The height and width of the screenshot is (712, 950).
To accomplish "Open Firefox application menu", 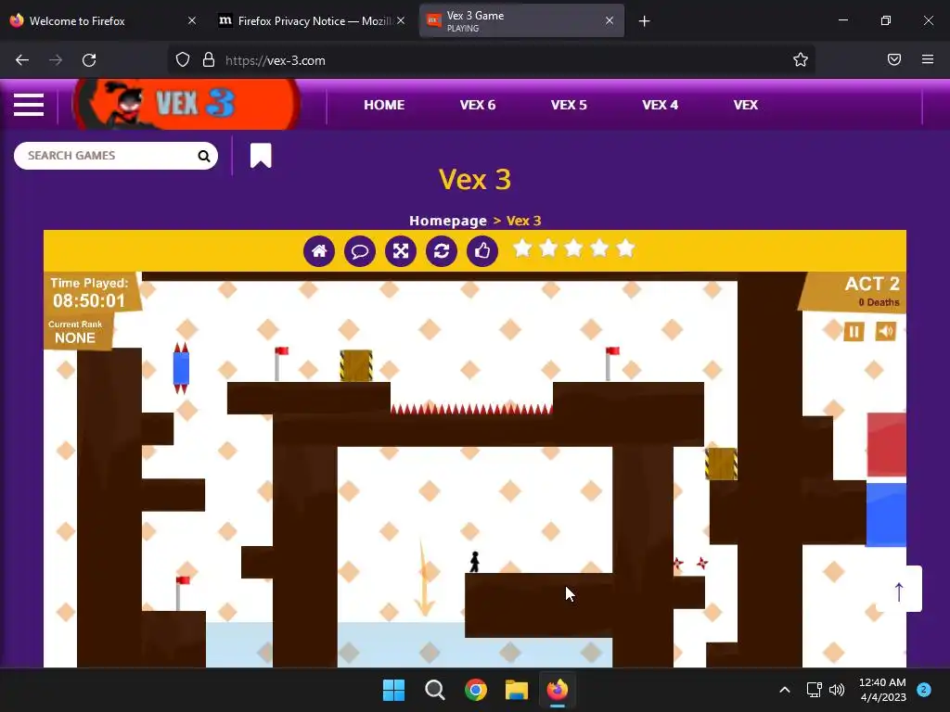I will coord(928,59).
